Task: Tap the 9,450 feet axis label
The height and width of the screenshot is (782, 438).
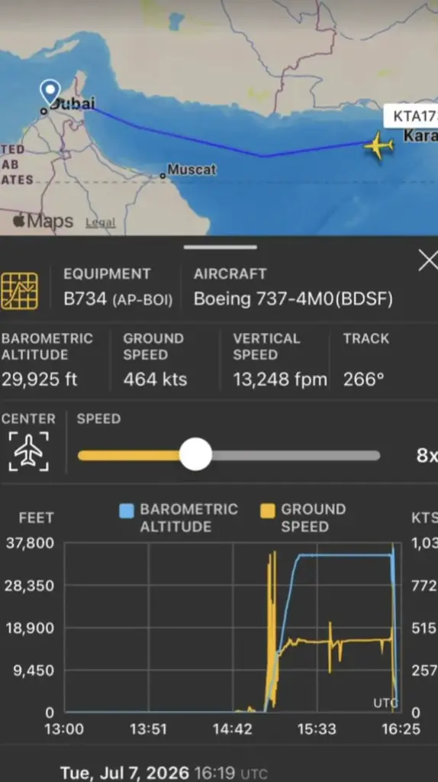Action: tap(34, 671)
